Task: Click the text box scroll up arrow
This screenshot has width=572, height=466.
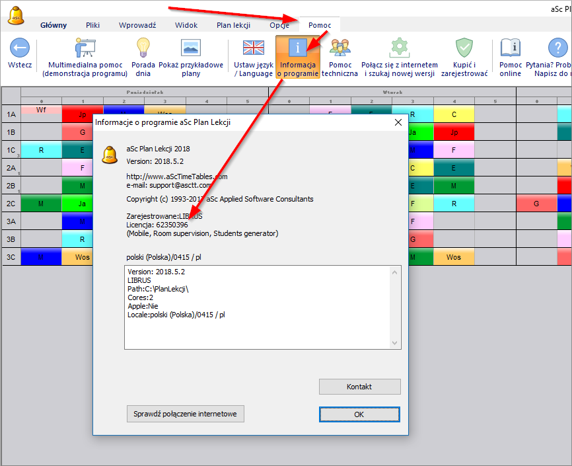Action: (x=395, y=272)
